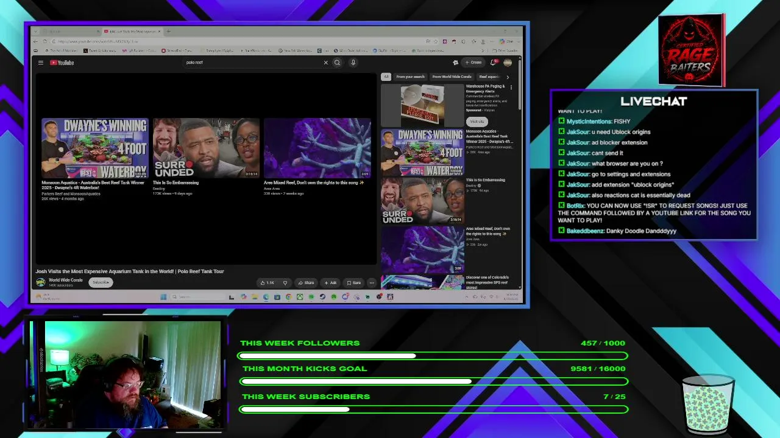Like the video showing 1.1K likes
This screenshot has height=438, width=780.
(267, 283)
